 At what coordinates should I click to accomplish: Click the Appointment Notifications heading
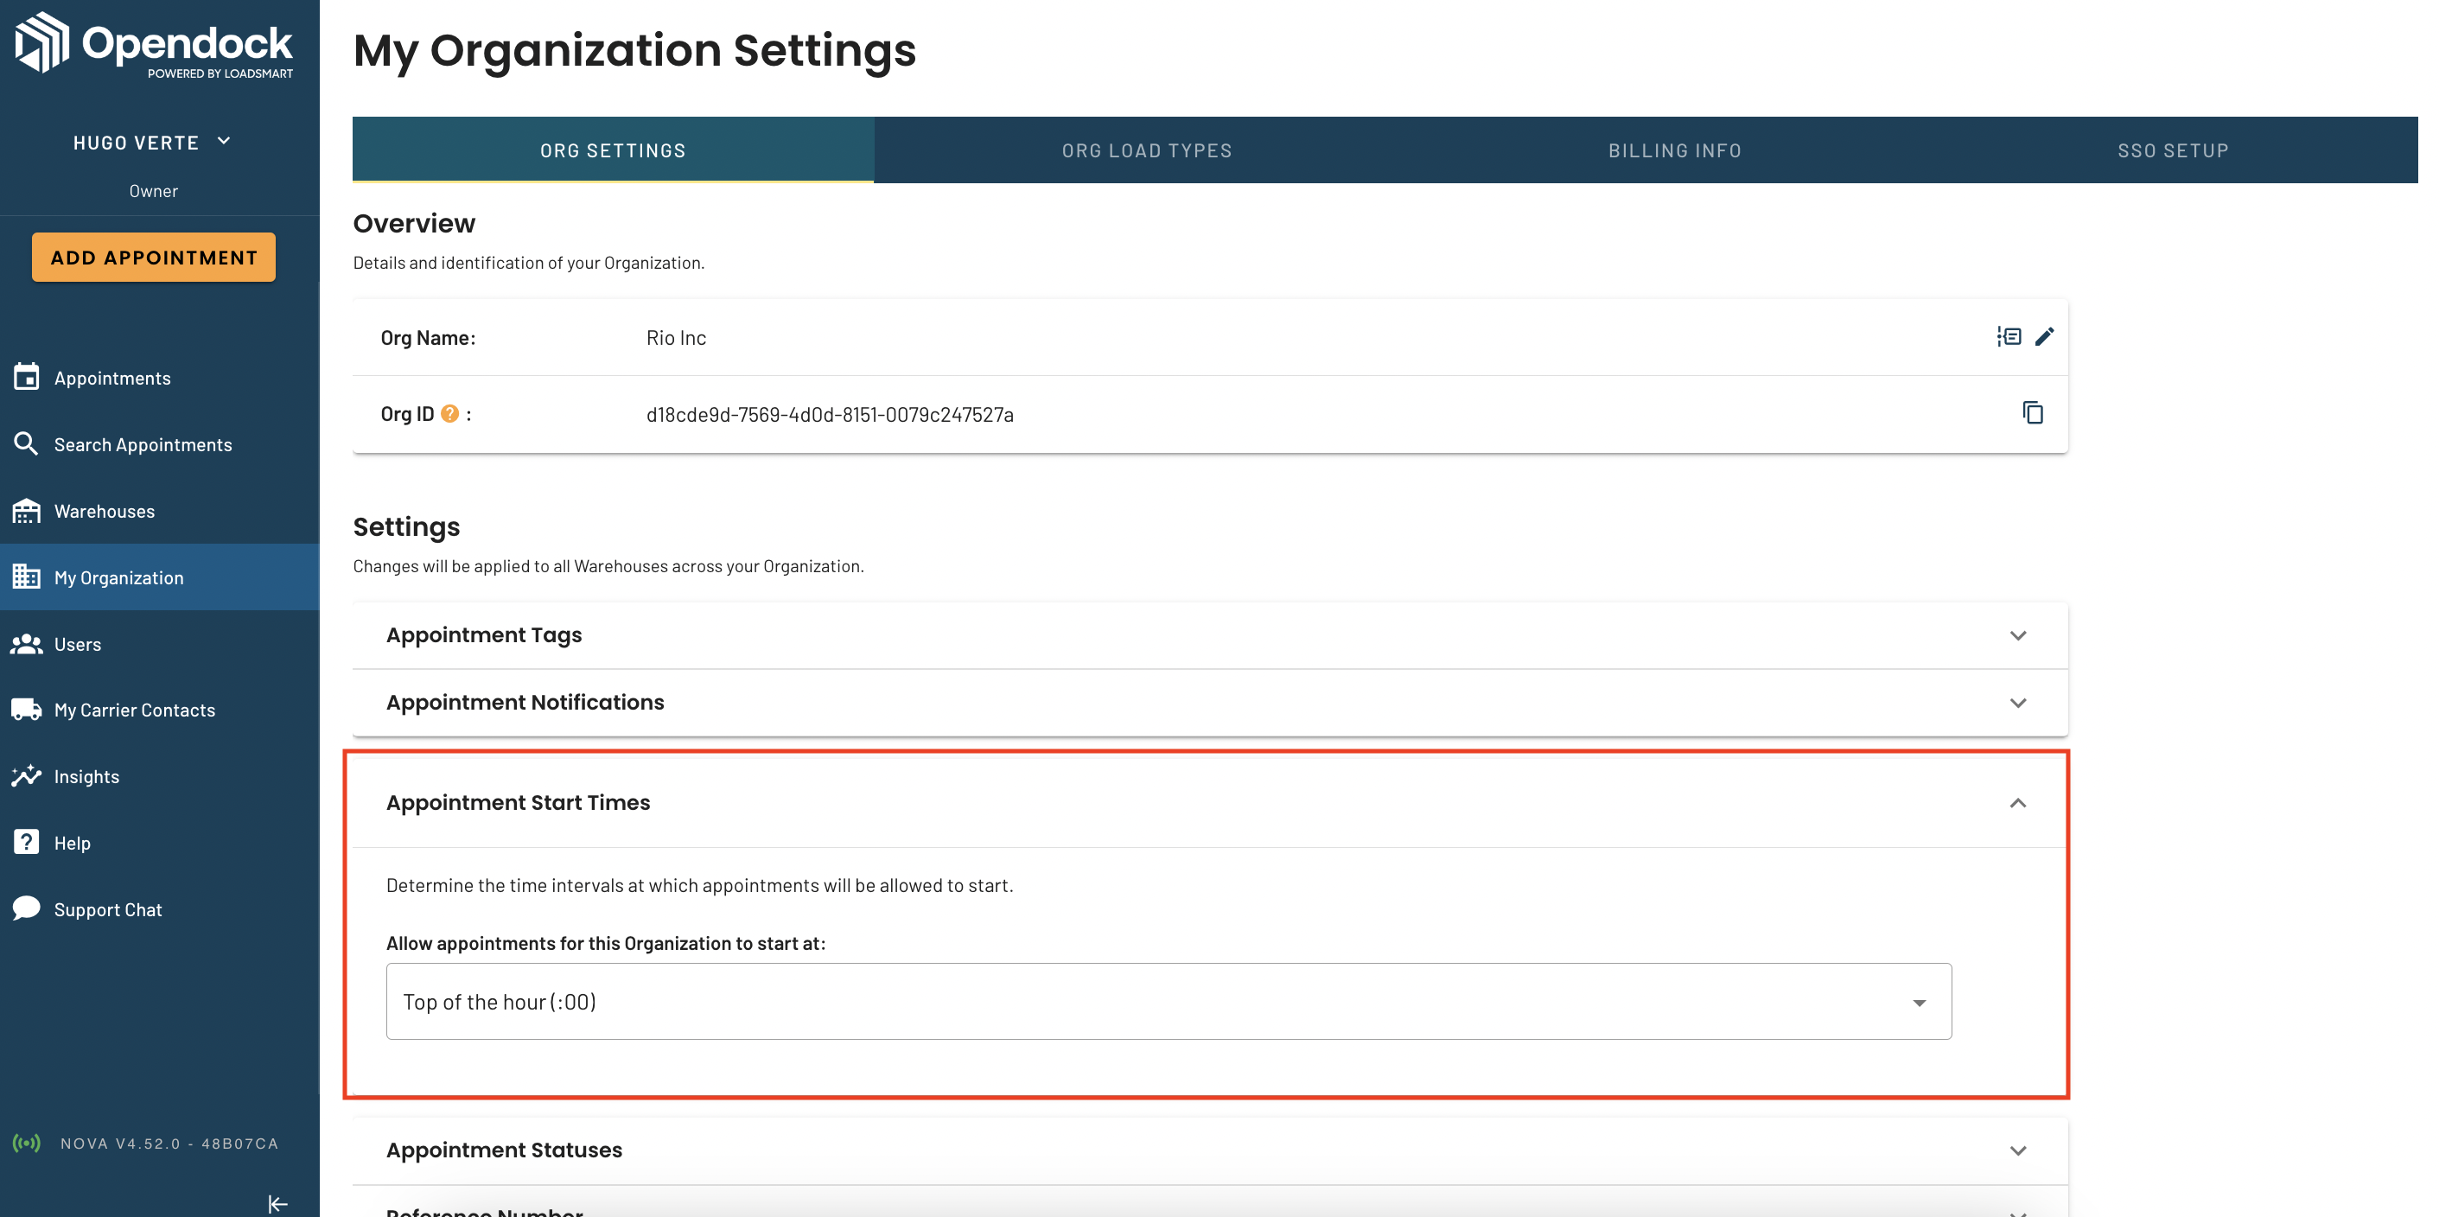pos(525,702)
